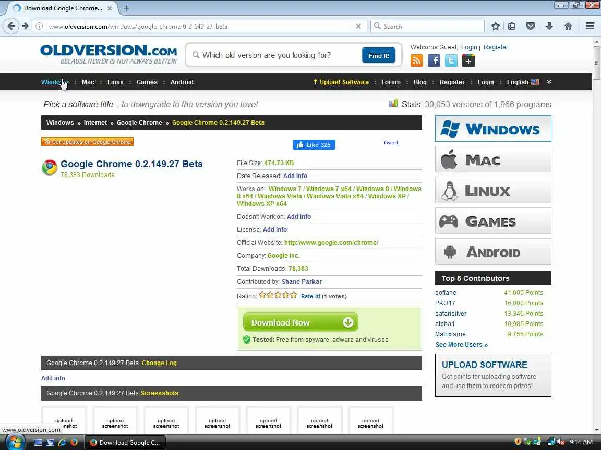Open the Blog menu item
601x450 pixels.
pyautogui.click(x=420, y=82)
